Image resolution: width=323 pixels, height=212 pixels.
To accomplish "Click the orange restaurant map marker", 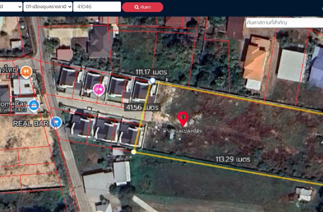I will [x=26, y=72].
